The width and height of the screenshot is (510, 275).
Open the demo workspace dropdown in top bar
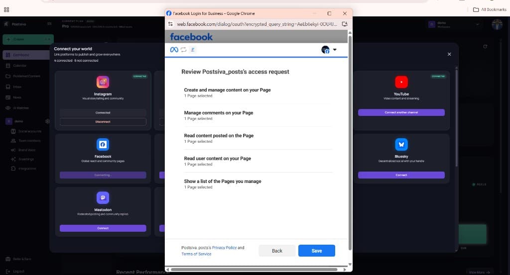[x=454, y=24]
